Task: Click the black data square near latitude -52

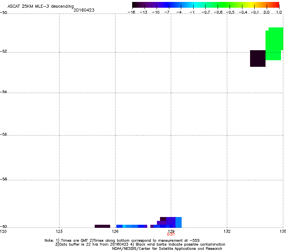Action: 257,58
